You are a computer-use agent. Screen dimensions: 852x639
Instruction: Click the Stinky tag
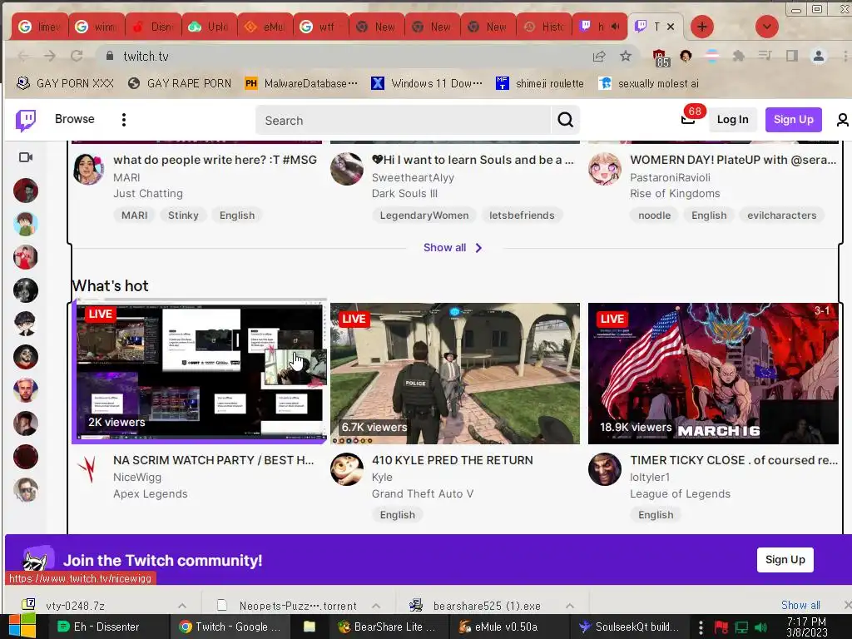pos(183,215)
